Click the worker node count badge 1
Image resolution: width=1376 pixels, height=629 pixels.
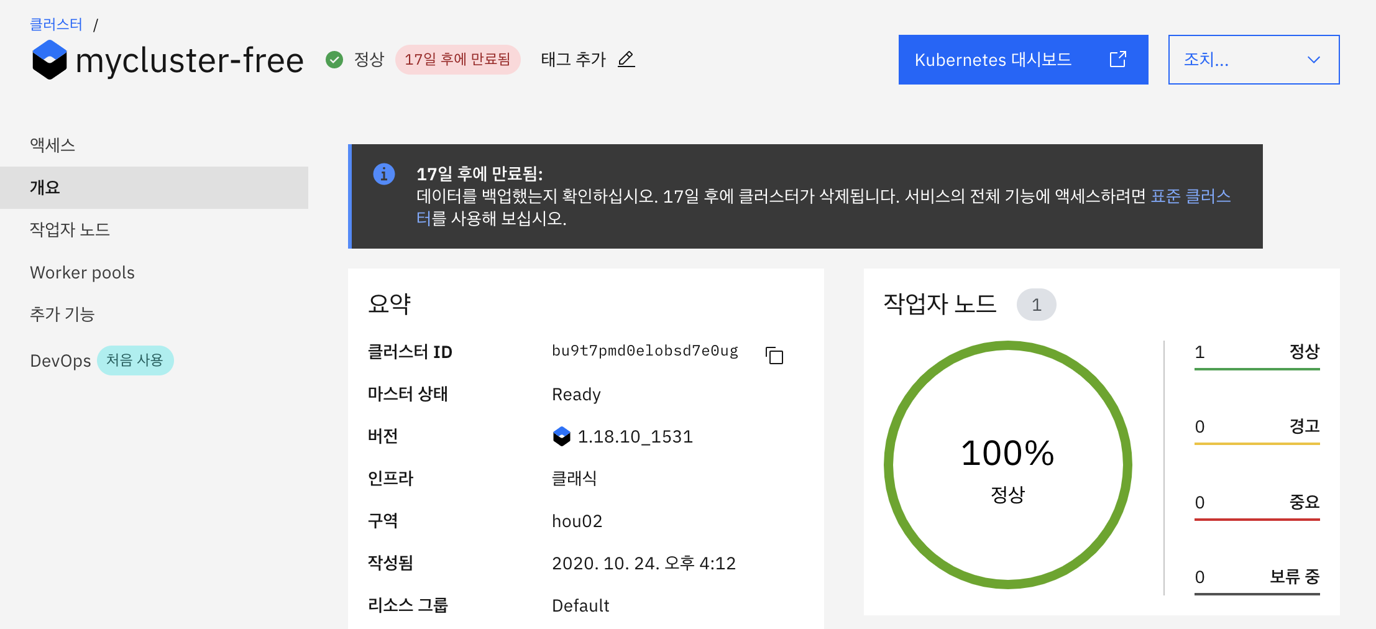click(1036, 305)
